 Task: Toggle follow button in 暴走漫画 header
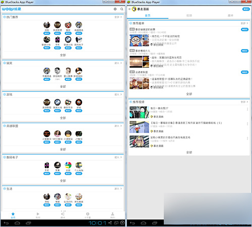click(x=246, y=9)
